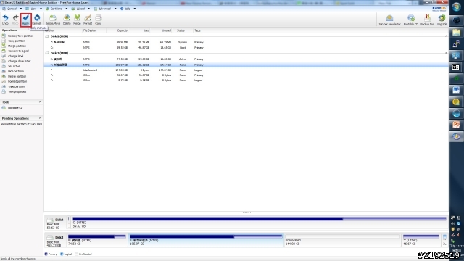Viewport: 464px width, 261px height.
Task: Refresh the disk information
Action: (x=37, y=20)
